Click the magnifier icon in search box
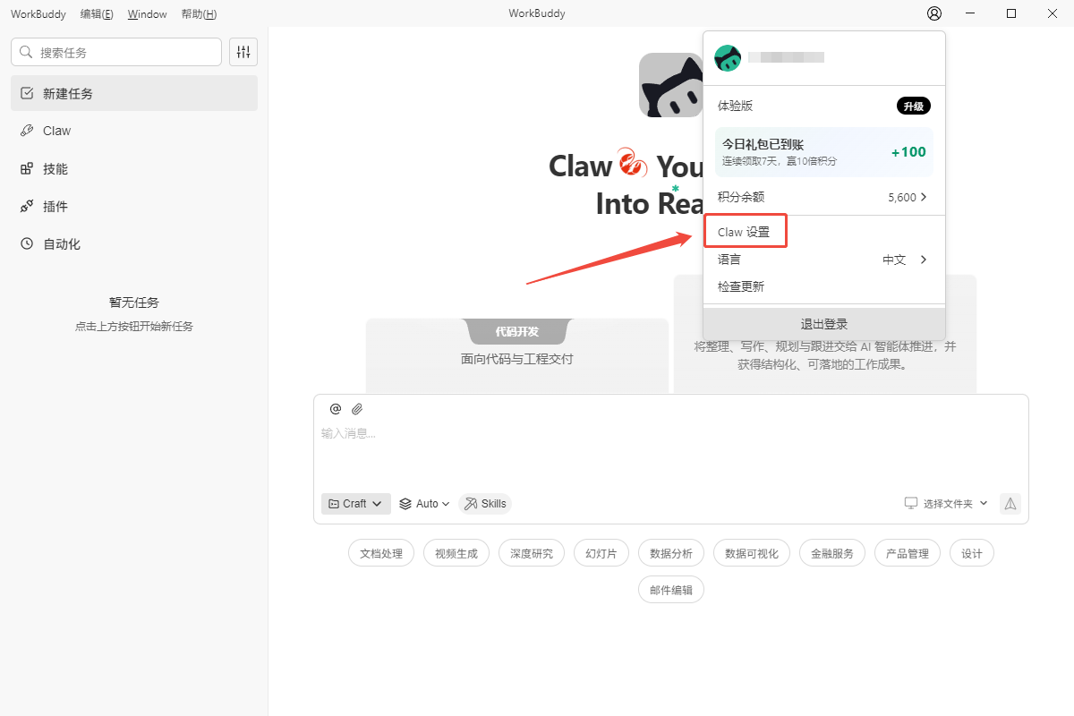Screen dimensions: 1074x716 pos(26,52)
